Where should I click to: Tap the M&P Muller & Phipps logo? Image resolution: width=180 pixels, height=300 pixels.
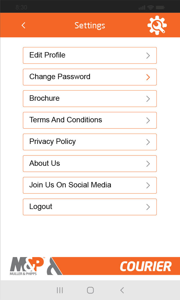27,266
